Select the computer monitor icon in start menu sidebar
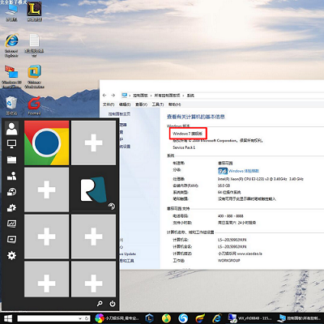This screenshot has width=324, height=324. 11,144
